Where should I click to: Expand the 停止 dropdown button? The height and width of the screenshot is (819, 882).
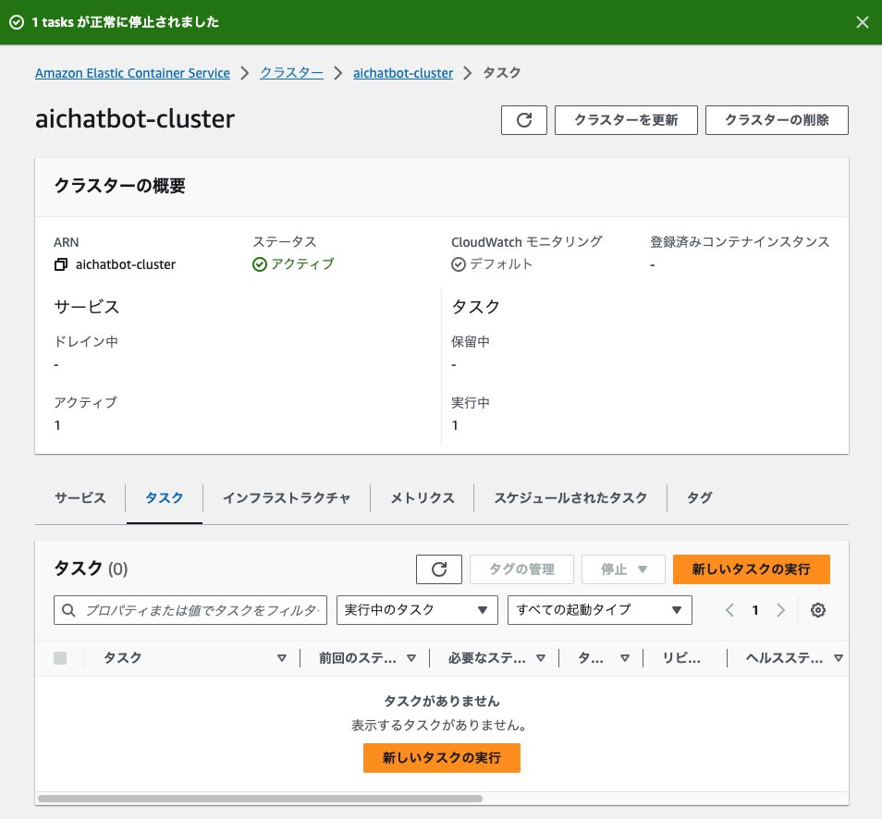(x=623, y=569)
